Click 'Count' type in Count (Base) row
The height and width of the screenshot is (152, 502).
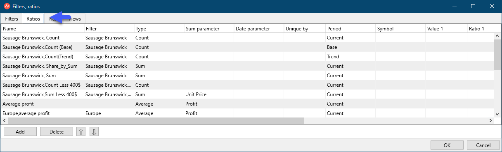(159, 47)
